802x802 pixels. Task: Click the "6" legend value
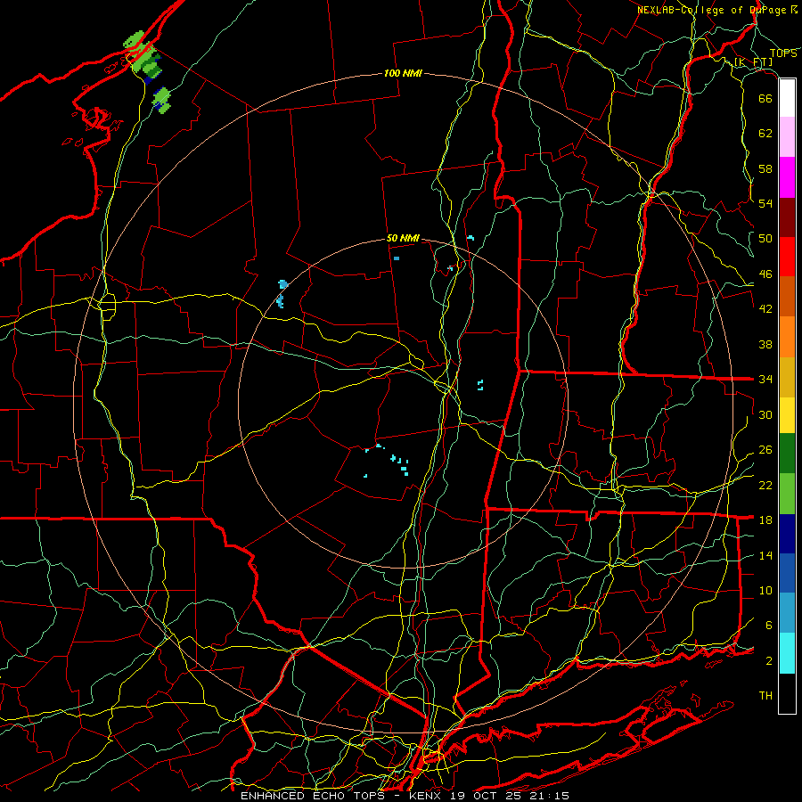pyautogui.click(x=769, y=626)
